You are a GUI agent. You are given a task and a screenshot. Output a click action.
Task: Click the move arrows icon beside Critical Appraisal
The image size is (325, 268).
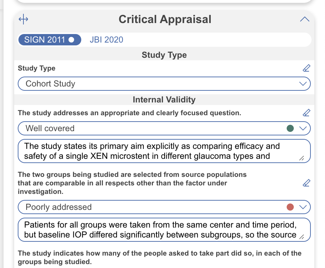(x=23, y=19)
